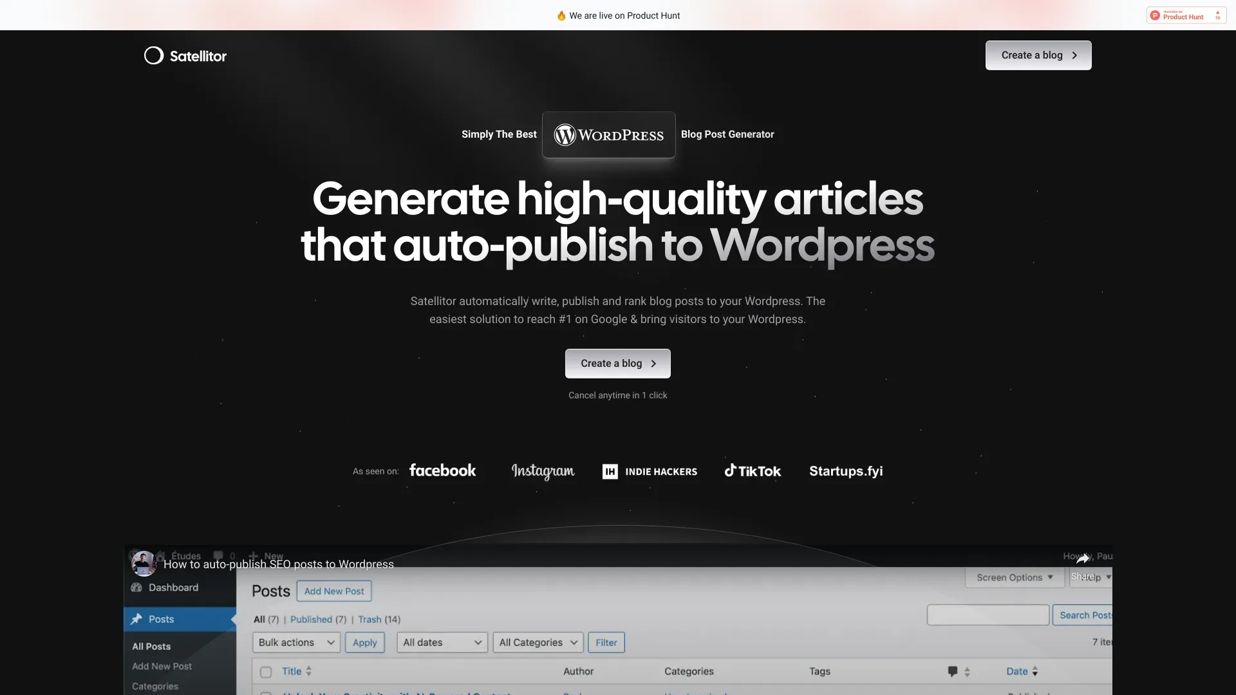Click the Dashboard menu icon
This screenshot has width=1236, height=695.
pos(138,588)
